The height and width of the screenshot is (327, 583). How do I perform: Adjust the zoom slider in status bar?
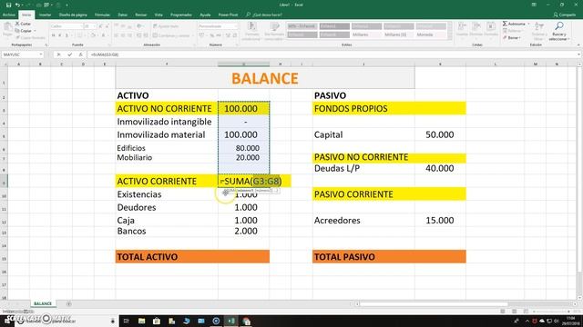pyautogui.click(x=550, y=312)
